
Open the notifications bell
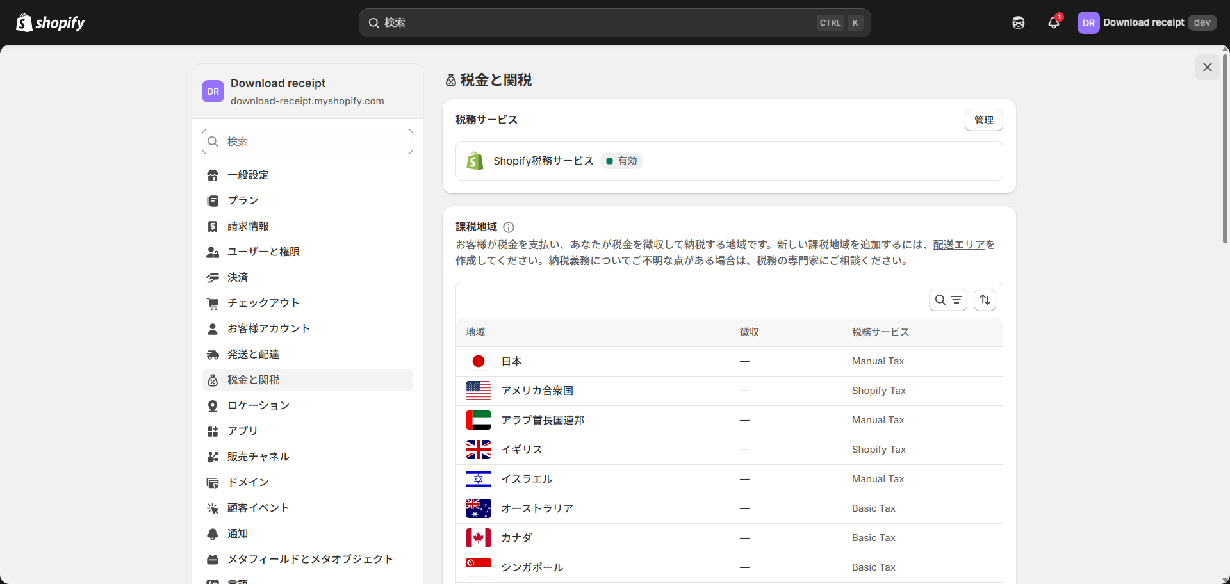(x=1054, y=22)
